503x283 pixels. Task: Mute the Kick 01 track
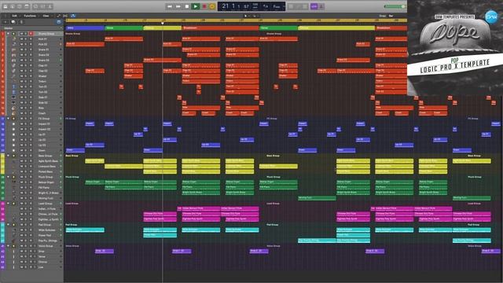21,39
